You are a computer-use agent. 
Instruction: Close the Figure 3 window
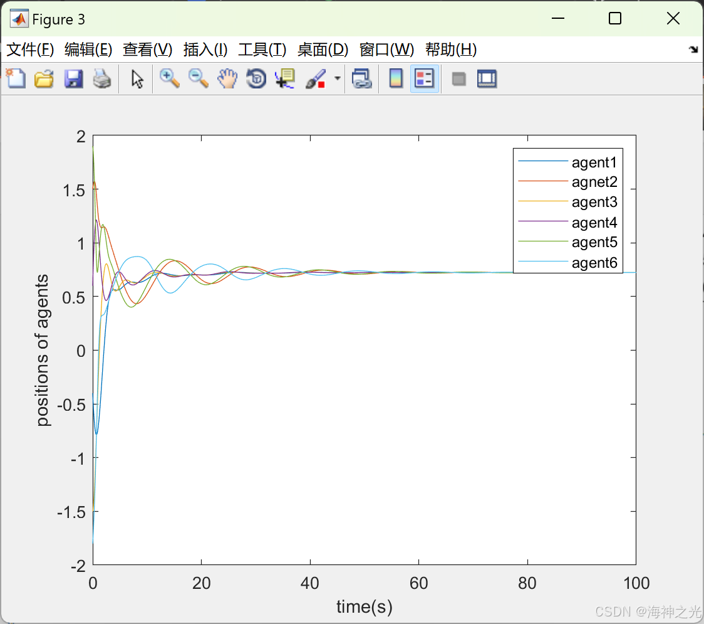click(x=673, y=18)
